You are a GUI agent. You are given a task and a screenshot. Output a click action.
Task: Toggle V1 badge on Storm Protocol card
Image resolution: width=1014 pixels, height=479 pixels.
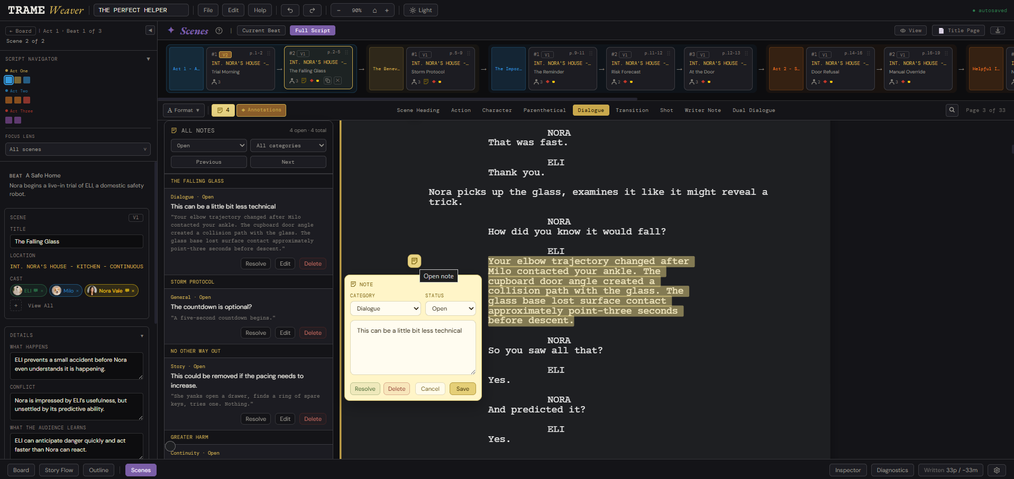pyautogui.click(x=425, y=54)
